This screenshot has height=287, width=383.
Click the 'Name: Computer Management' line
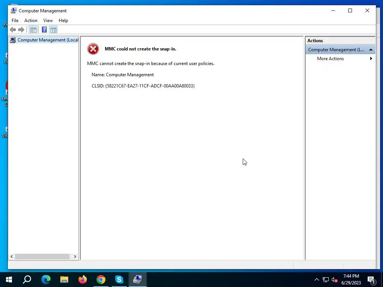click(x=123, y=75)
